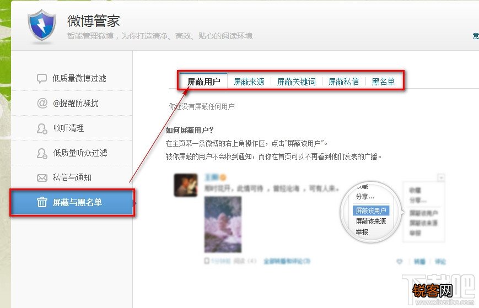This screenshot has width=479, height=308.
Task: Open the 低质量微博过滤 section
Action: click(72, 78)
